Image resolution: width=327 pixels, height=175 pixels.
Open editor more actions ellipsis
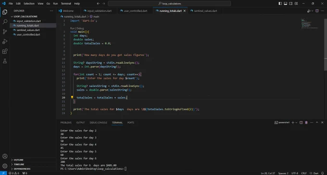[x=322, y=11]
